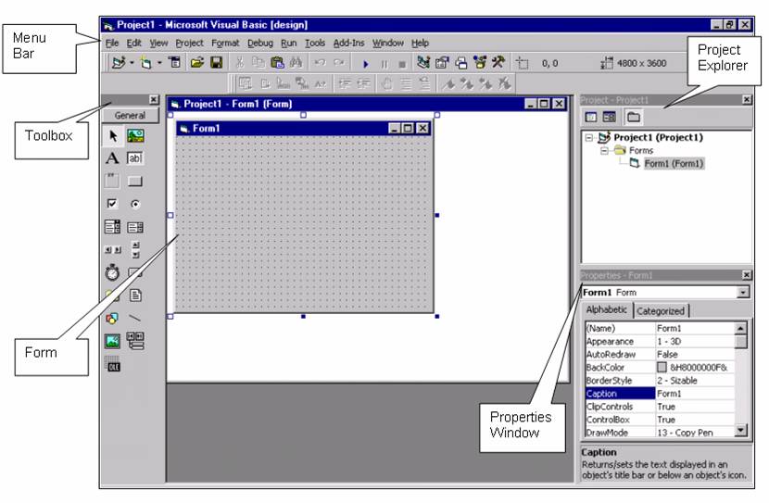Open Properties Window via toolbar icon
Image resolution: width=769 pixels, height=503 pixels.
click(442, 62)
